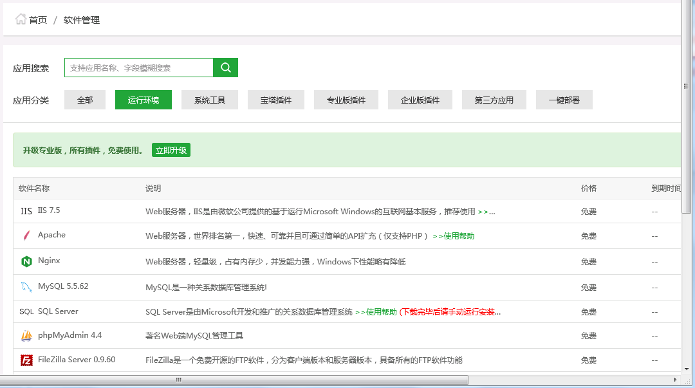The height and width of the screenshot is (388, 695).
Task: Click the FileZilla Server 0.9.60 name
Action: (x=77, y=359)
